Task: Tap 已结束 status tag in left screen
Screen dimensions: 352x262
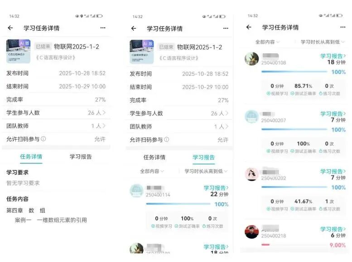Action: (x=43, y=47)
